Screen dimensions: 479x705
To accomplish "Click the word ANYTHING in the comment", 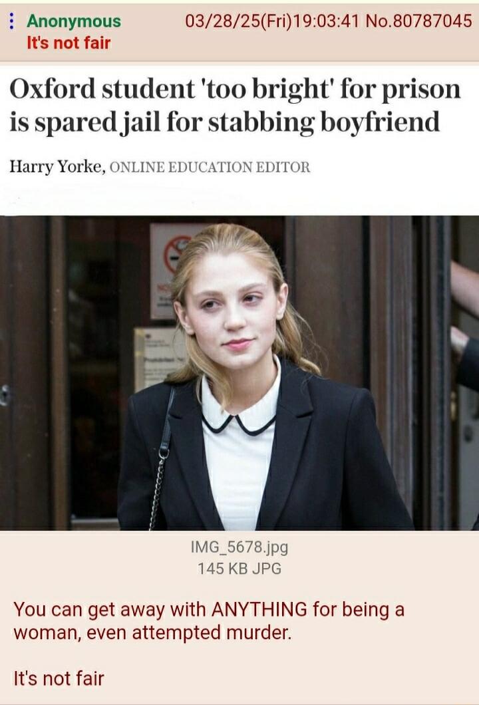I will coord(259,610).
